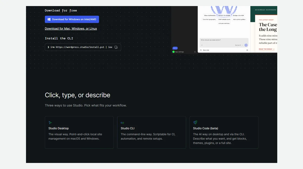Click 'The Case' essay headline in preview
The image size is (303, 169).
(x=268, y=25)
